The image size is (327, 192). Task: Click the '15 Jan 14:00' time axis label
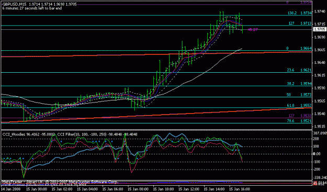pyautogui.click(x=214, y=189)
